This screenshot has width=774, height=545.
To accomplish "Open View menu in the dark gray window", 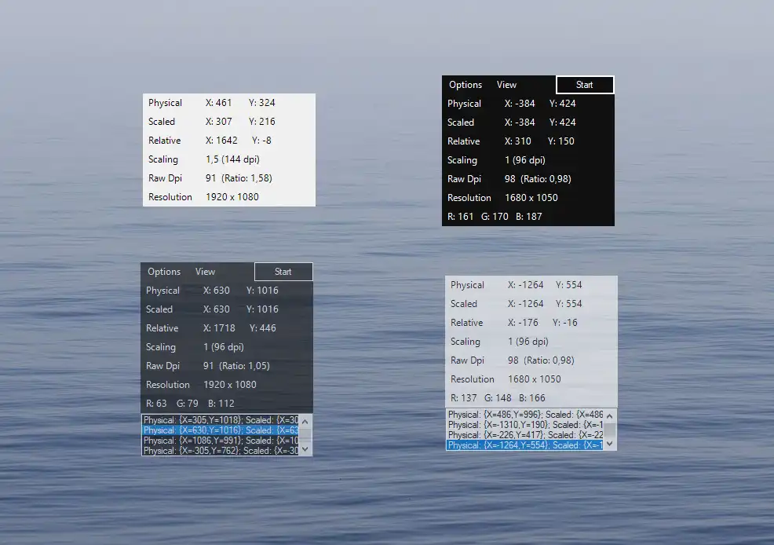I will (x=205, y=272).
